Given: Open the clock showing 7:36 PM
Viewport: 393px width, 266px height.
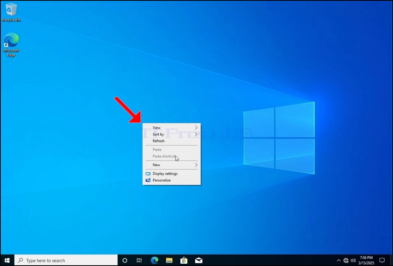Looking at the screenshot, I should 366,260.
